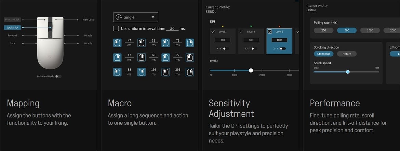Select the mouse icon left of 42 ms
The image size is (400, 151).
click(117, 57)
